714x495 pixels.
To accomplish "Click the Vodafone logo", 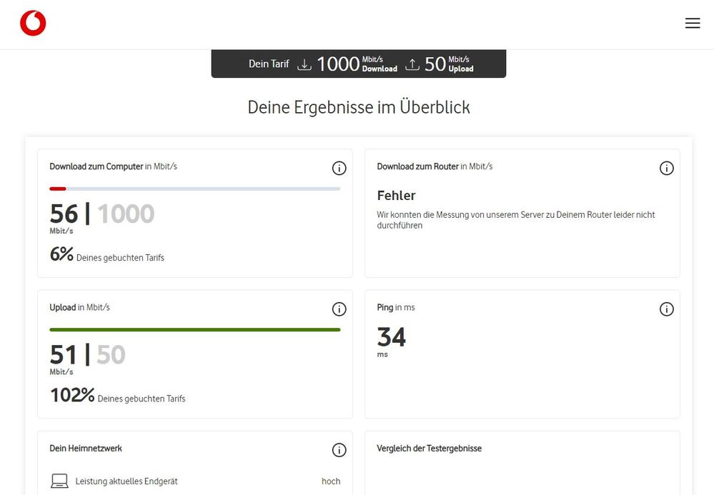I will [33, 23].
